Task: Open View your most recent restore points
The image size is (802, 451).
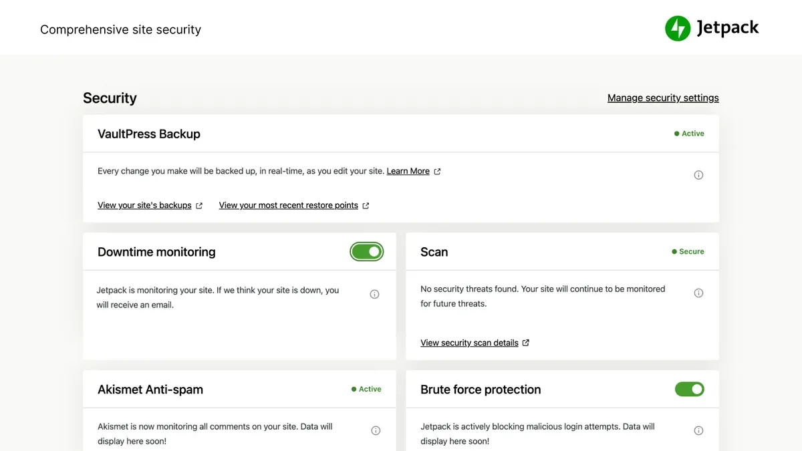Action: coord(289,205)
